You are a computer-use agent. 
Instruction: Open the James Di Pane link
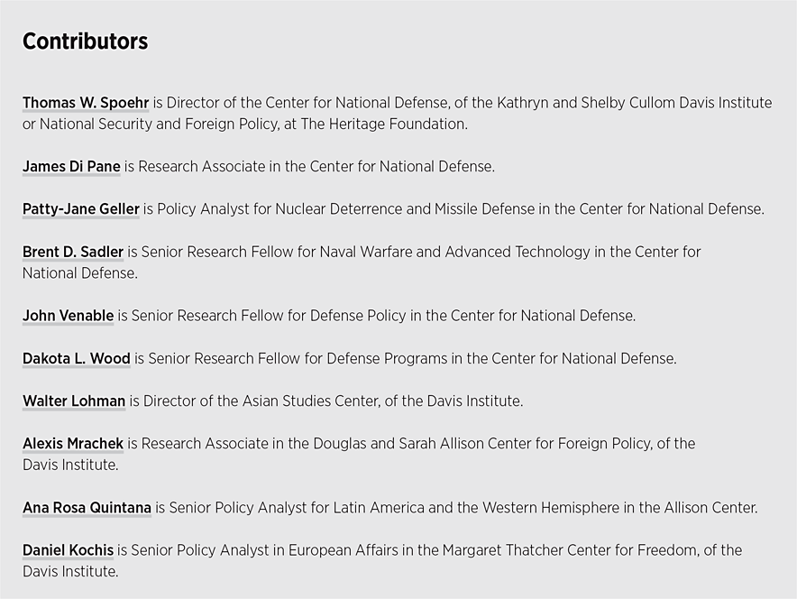[x=71, y=167]
